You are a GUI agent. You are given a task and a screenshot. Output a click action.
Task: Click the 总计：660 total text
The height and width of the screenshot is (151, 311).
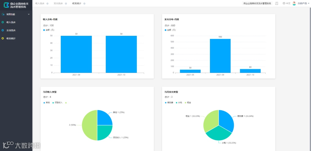pos(170,26)
